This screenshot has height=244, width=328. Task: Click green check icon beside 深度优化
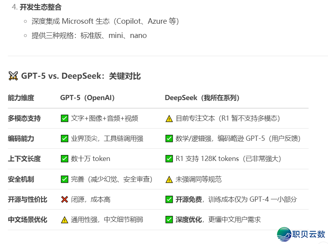point(169,219)
